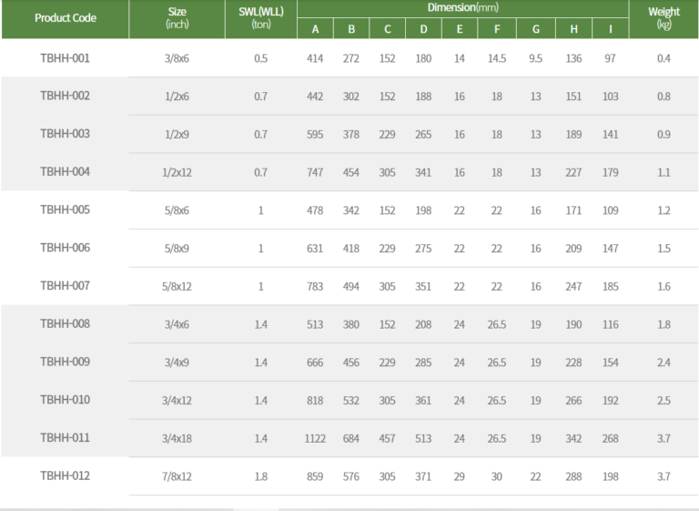
Task: Click the Size (inch) column header
Action: pyautogui.click(x=177, y=18)
